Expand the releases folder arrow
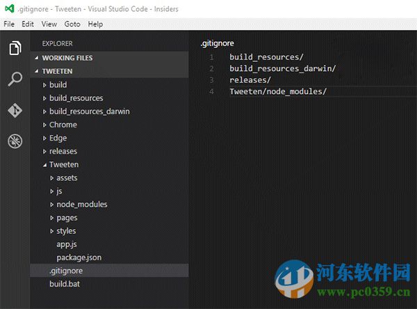417x309 pixels. (x=44, y=151)
